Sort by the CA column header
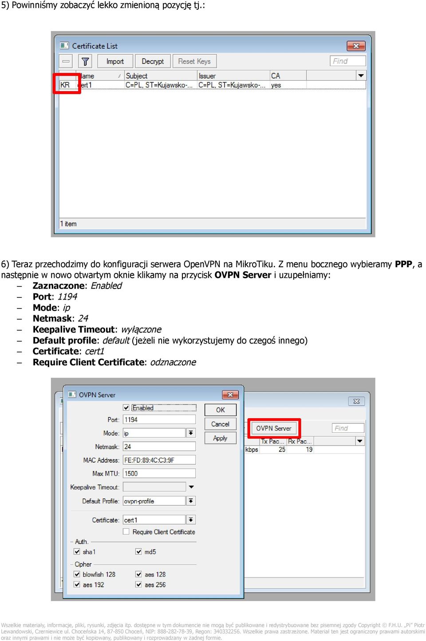The height and width of the screenshot is (641, 426). (x=288, y=76)
